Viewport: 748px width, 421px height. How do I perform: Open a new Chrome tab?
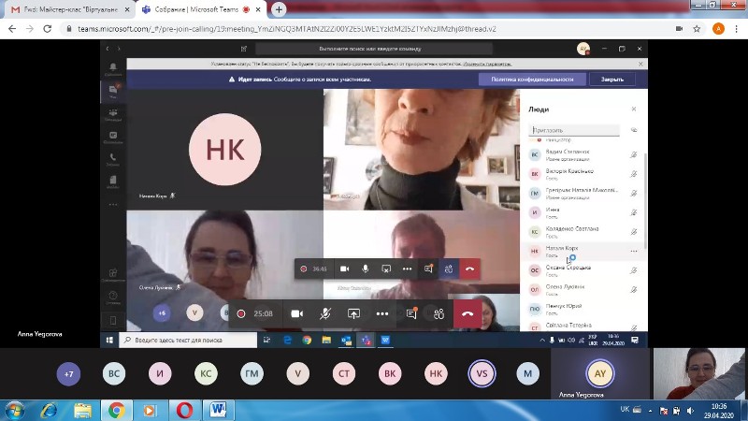pyautogui.click(x=279, y=9)
